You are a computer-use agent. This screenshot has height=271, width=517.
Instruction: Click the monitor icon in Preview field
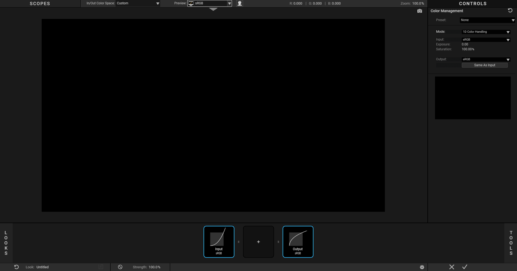click(191, 3)
